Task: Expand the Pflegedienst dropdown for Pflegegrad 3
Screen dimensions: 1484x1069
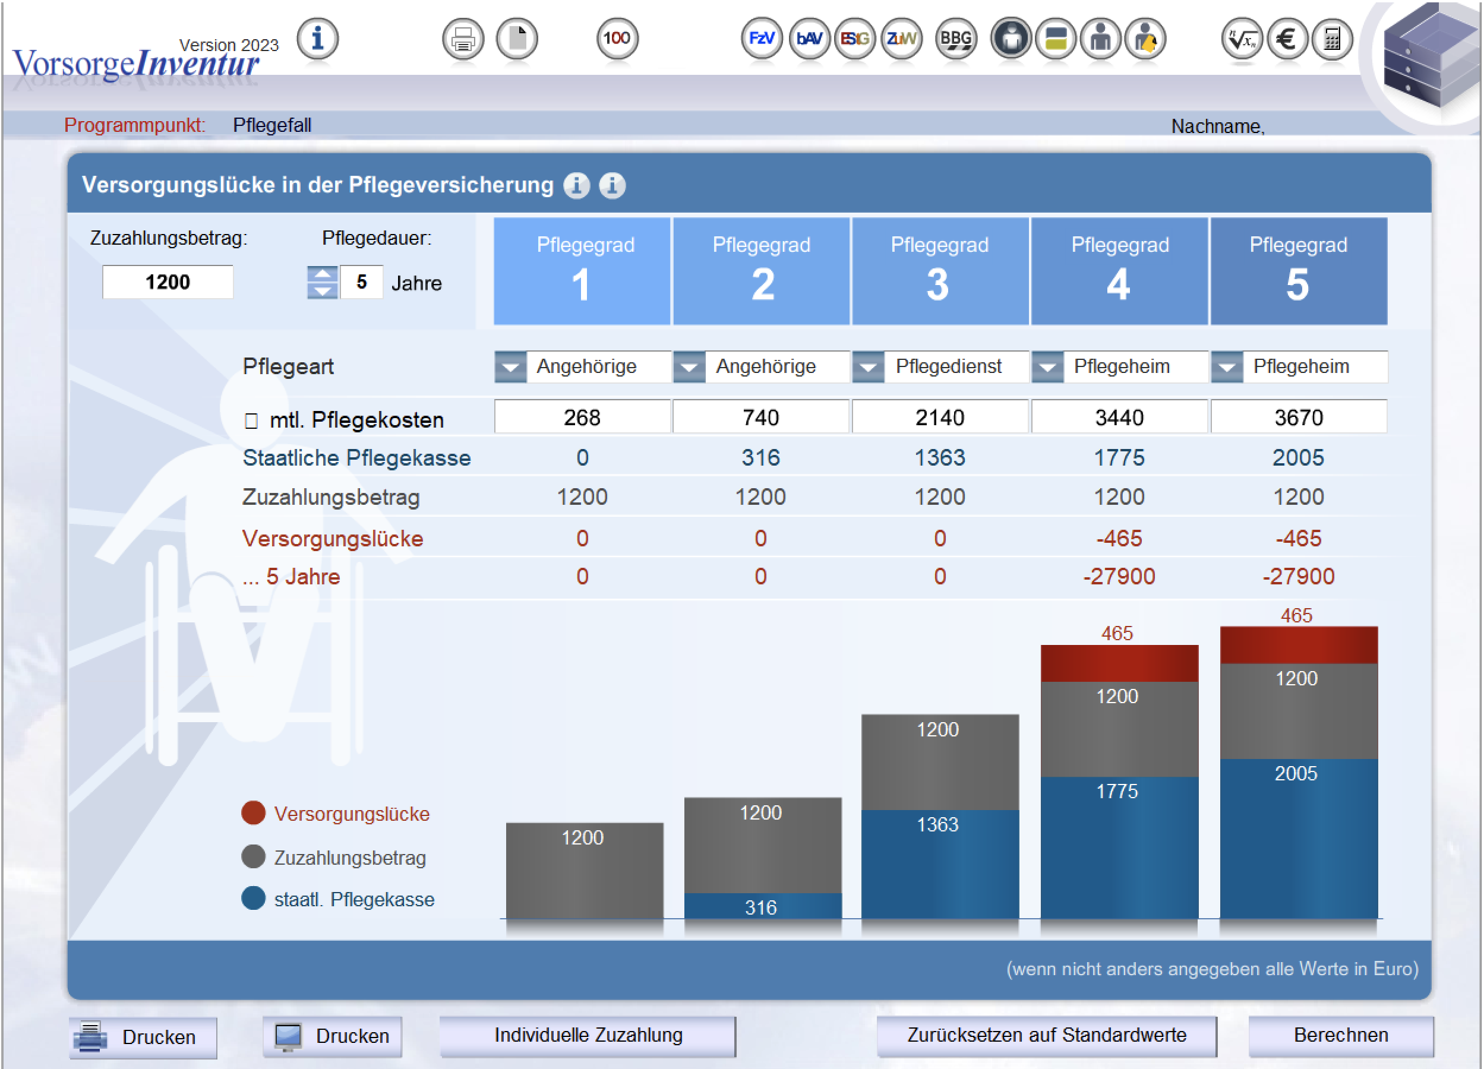Action: tap(869, 367)
